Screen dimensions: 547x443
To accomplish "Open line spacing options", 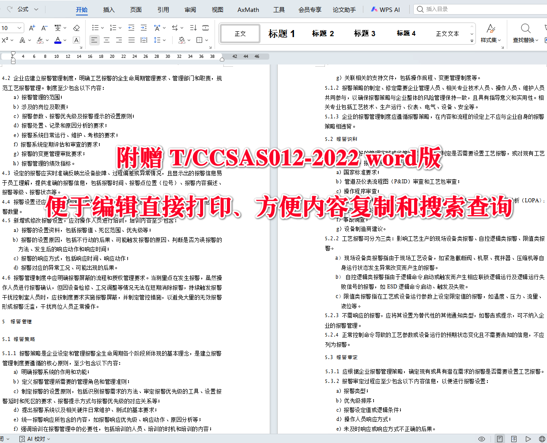I will pyautogui.click(x=157, y=40).
